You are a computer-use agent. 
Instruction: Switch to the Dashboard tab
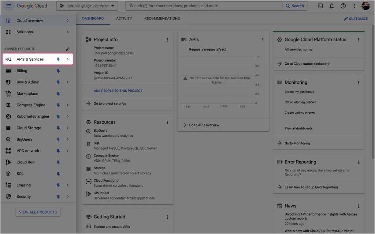point(93,19)
